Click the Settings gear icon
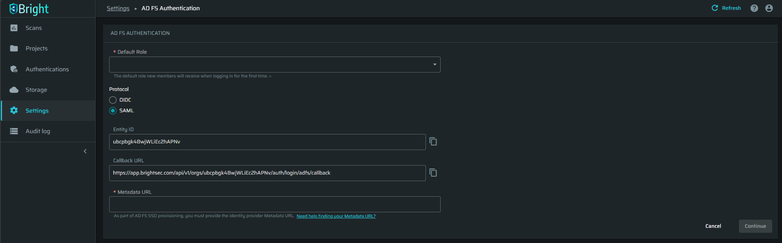 tap(14, 111)
